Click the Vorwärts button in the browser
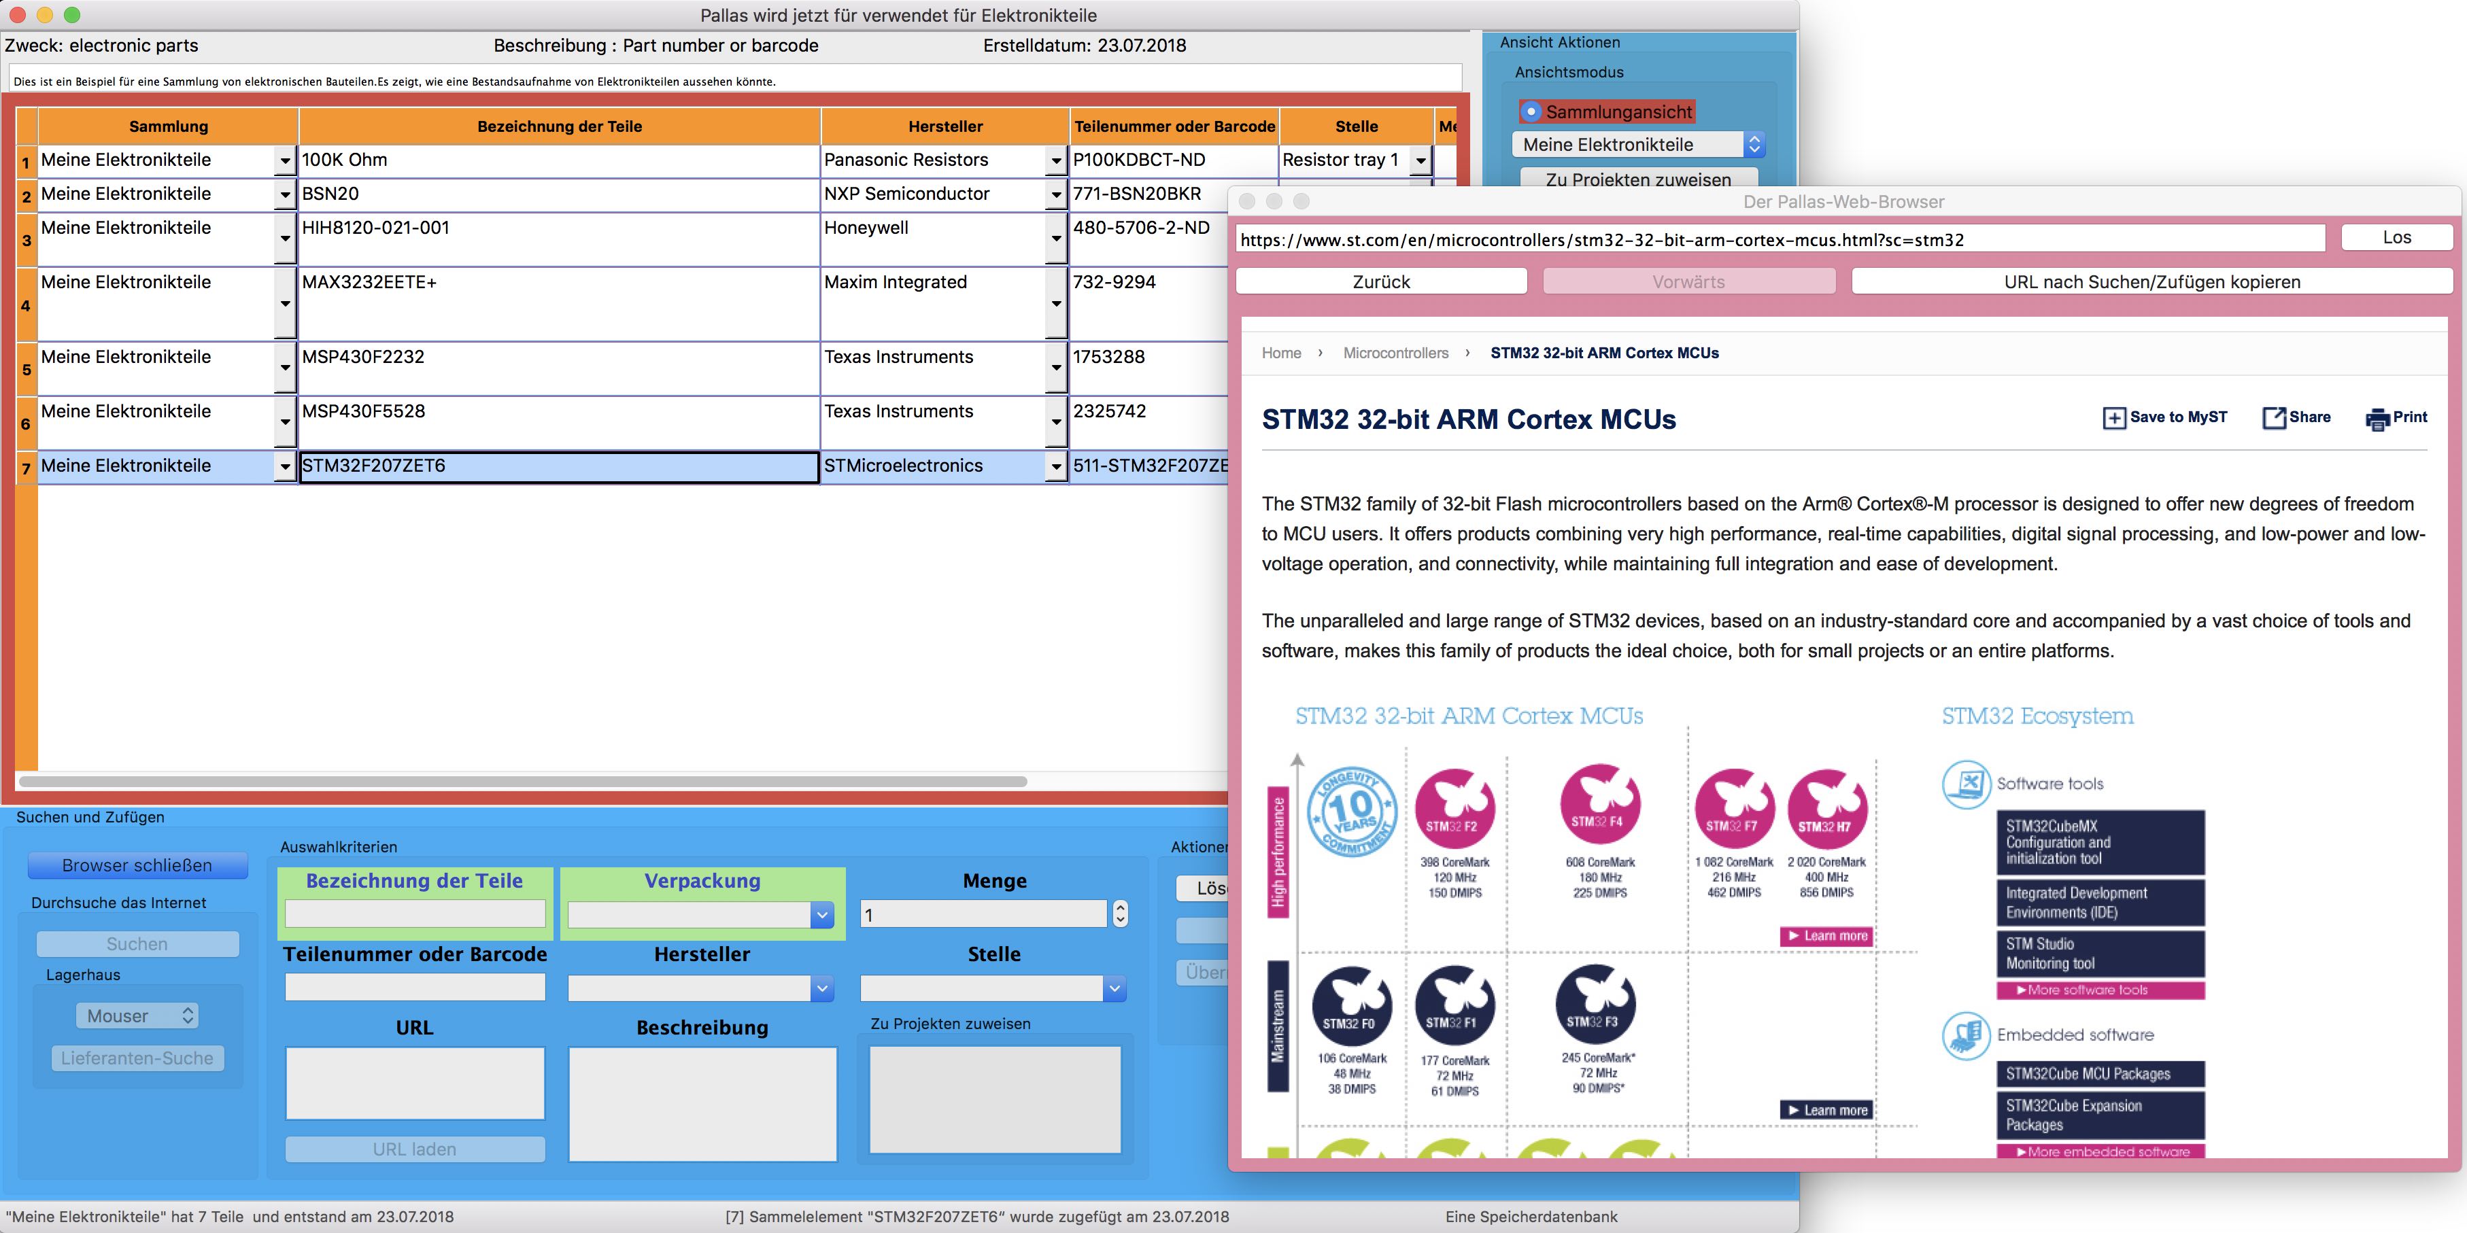The height and width of the screenshot is (1233, 2467). (1688, 281)
